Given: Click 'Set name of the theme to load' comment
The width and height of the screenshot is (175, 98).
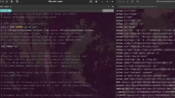Looking at the screenshot, I should pos(40,33).
